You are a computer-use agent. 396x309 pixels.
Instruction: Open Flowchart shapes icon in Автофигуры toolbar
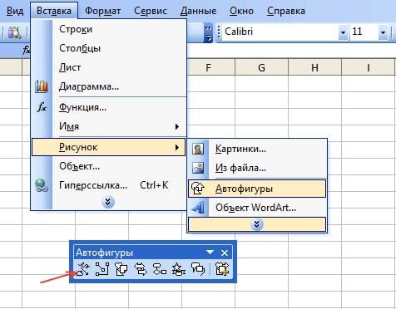(x=160, y=269)
